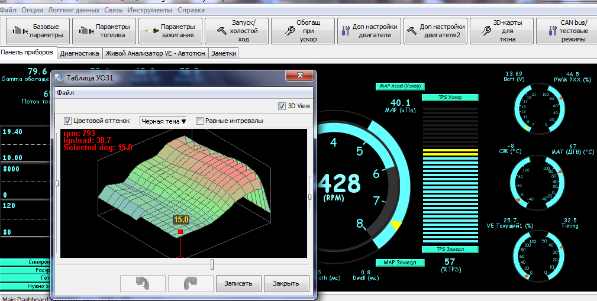Switch to the Диагностика tab
Image resolution: width=597 pixels, height=301 pixels.
tap(79, 53)
